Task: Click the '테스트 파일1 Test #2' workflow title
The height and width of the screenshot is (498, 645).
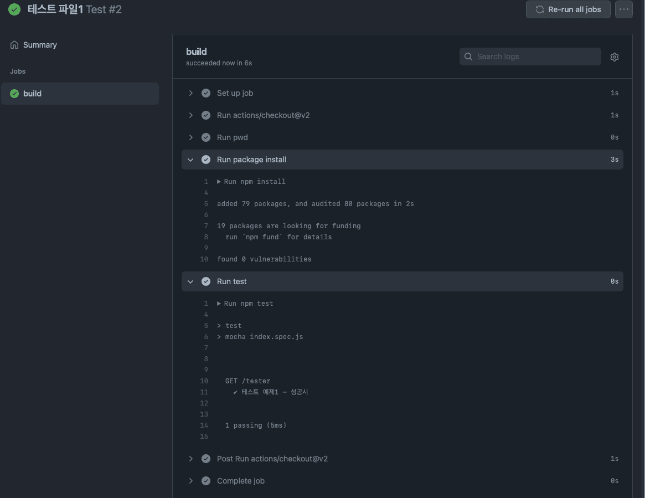Action: click(74, 9)
